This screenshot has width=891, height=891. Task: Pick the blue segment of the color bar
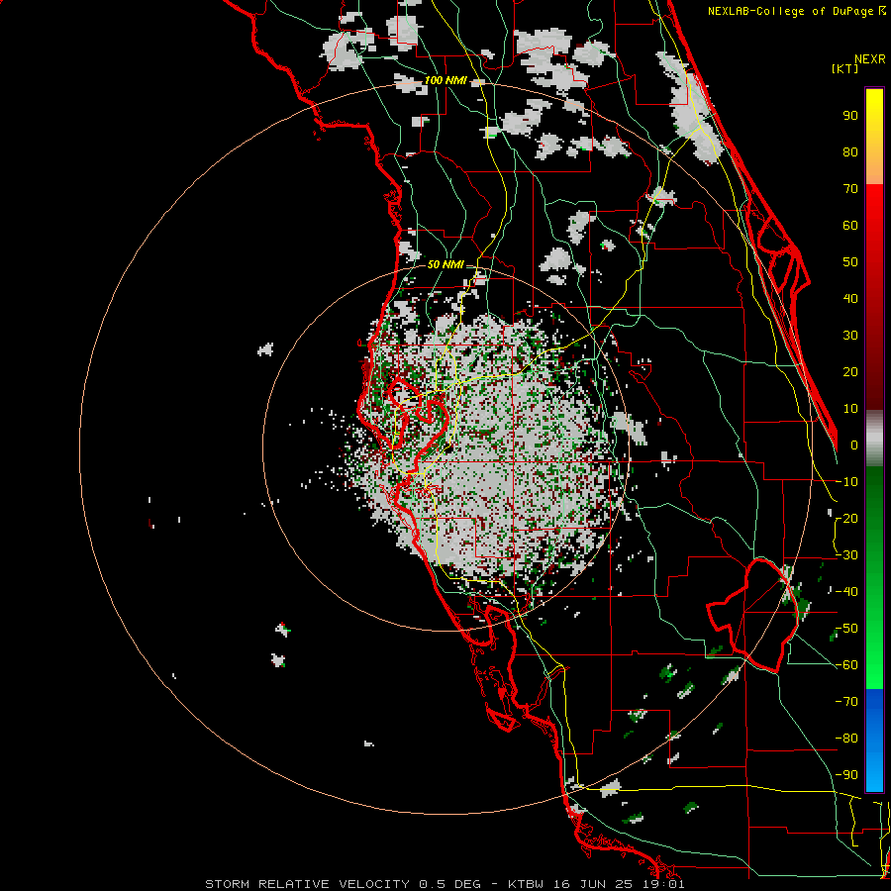[874, 741]
